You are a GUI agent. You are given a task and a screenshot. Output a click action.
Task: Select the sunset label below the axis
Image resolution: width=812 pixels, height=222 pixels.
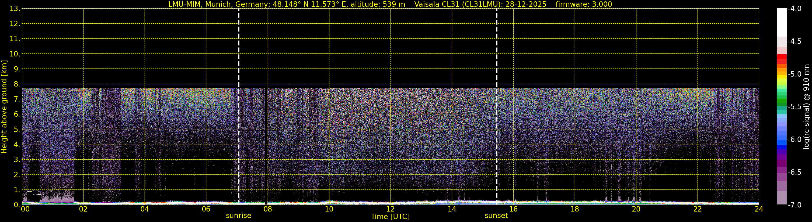(496, 216)
